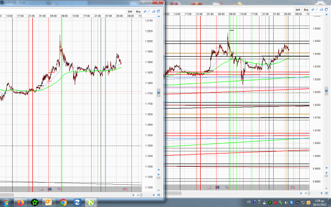331x207 pixels.
Task: Click left chart horizontal scrollbar thumb
Action: [x=7, y=195]
